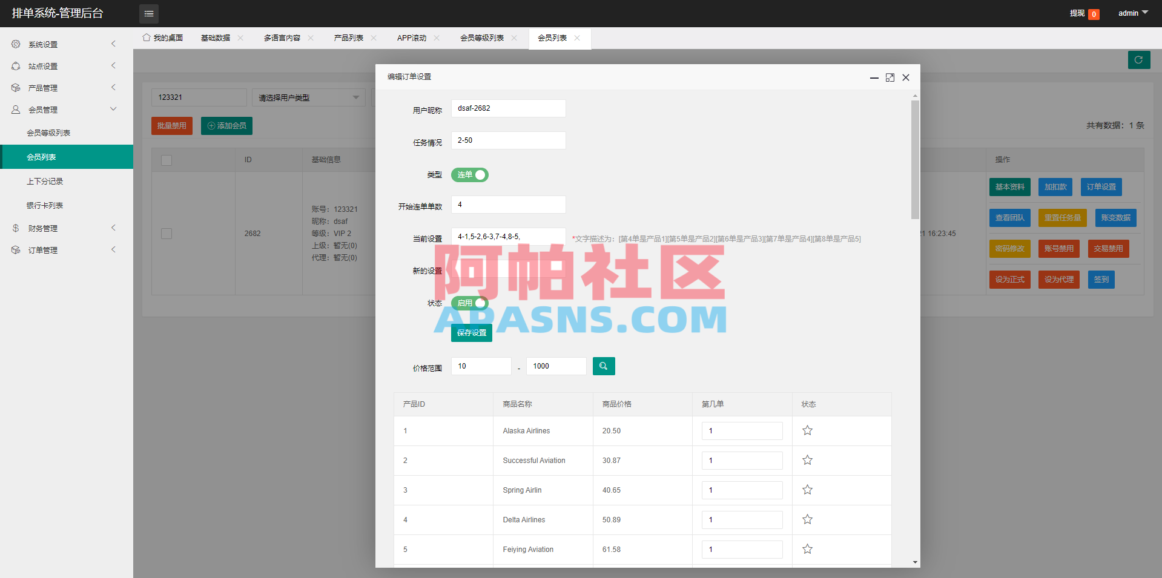Click the 产品管理 sidebar icon
The width and height of the screenshot is (1162, 578).
[16, 87]
